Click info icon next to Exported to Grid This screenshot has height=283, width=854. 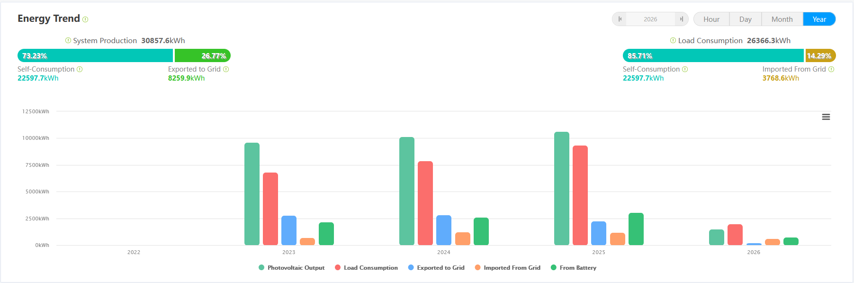pyautogui.click(x=226, y=69)
